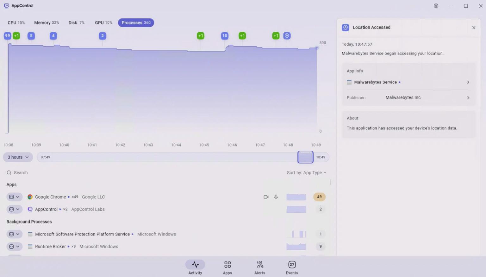Click the timeline range slider handle
Viewport: 486px width, 277px height.
[x=305, y=157]
